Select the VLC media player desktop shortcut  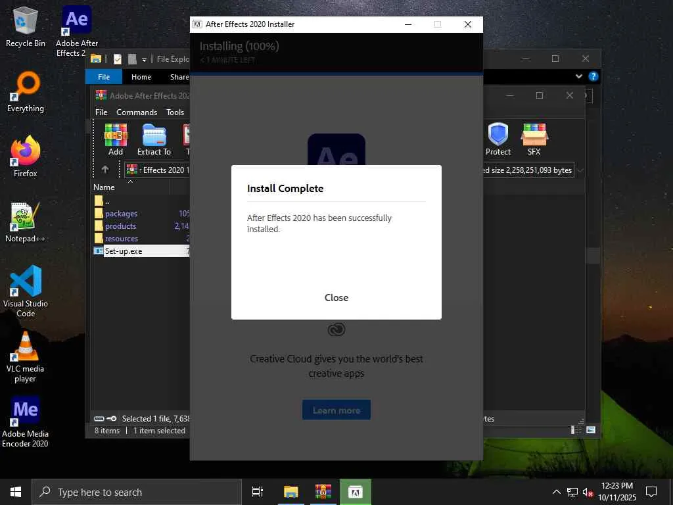[x=26, y=356]
